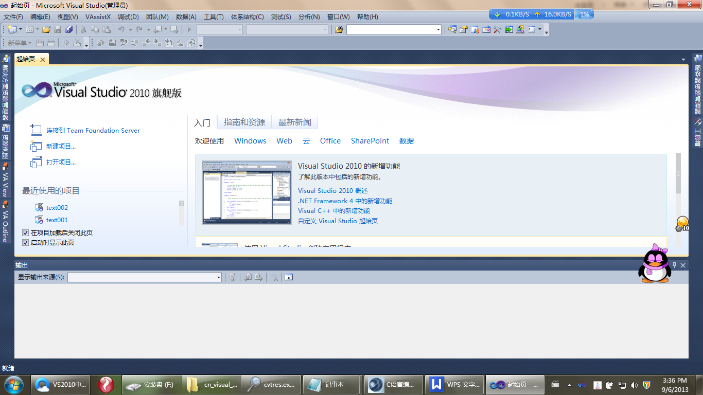Screen dimensions: 703x395
Task: Click the New Project toolbar icon
Action: pyautogui.click(x=11, y=29)
